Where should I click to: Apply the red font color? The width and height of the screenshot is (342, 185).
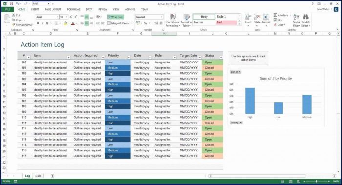[73, 23]
